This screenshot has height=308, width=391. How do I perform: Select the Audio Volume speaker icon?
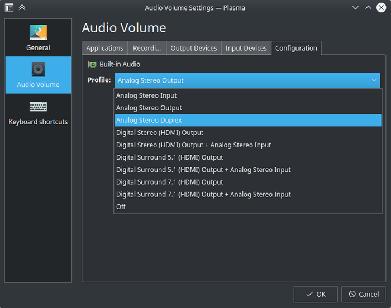tap(38, 69)
